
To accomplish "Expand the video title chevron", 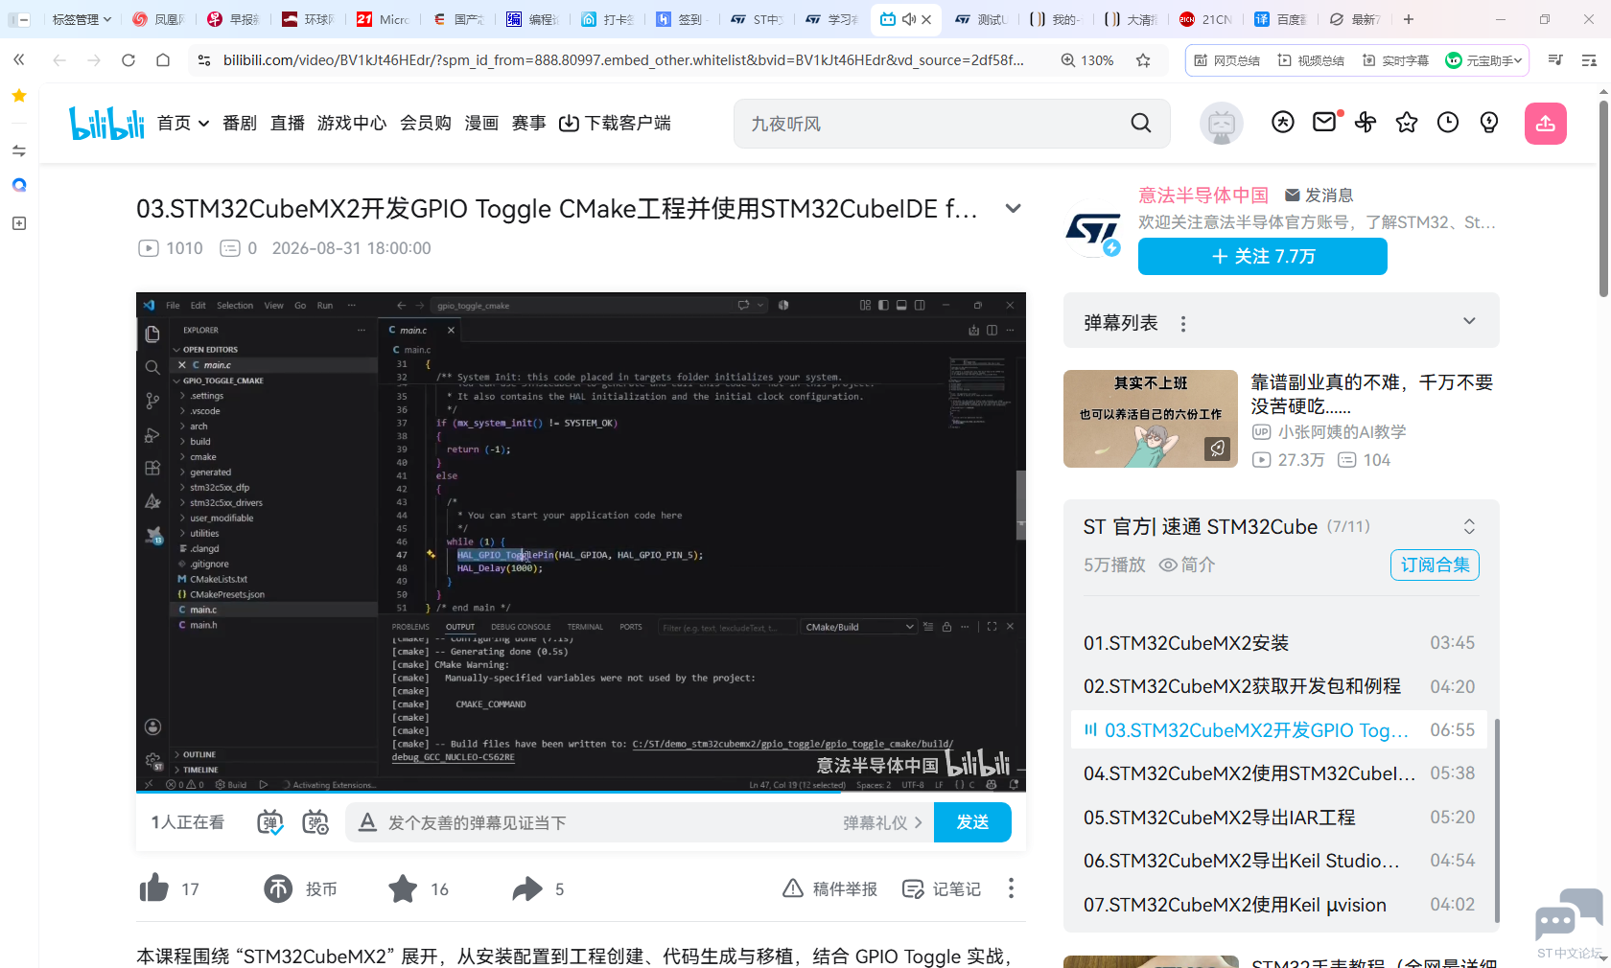I will tap(1013, 209).
